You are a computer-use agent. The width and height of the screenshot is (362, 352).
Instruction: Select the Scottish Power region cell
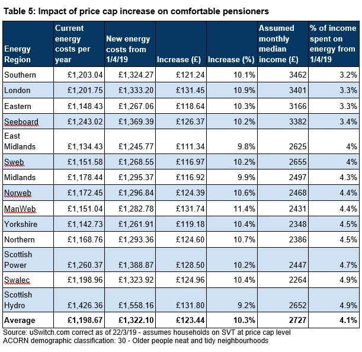[28, 260]
